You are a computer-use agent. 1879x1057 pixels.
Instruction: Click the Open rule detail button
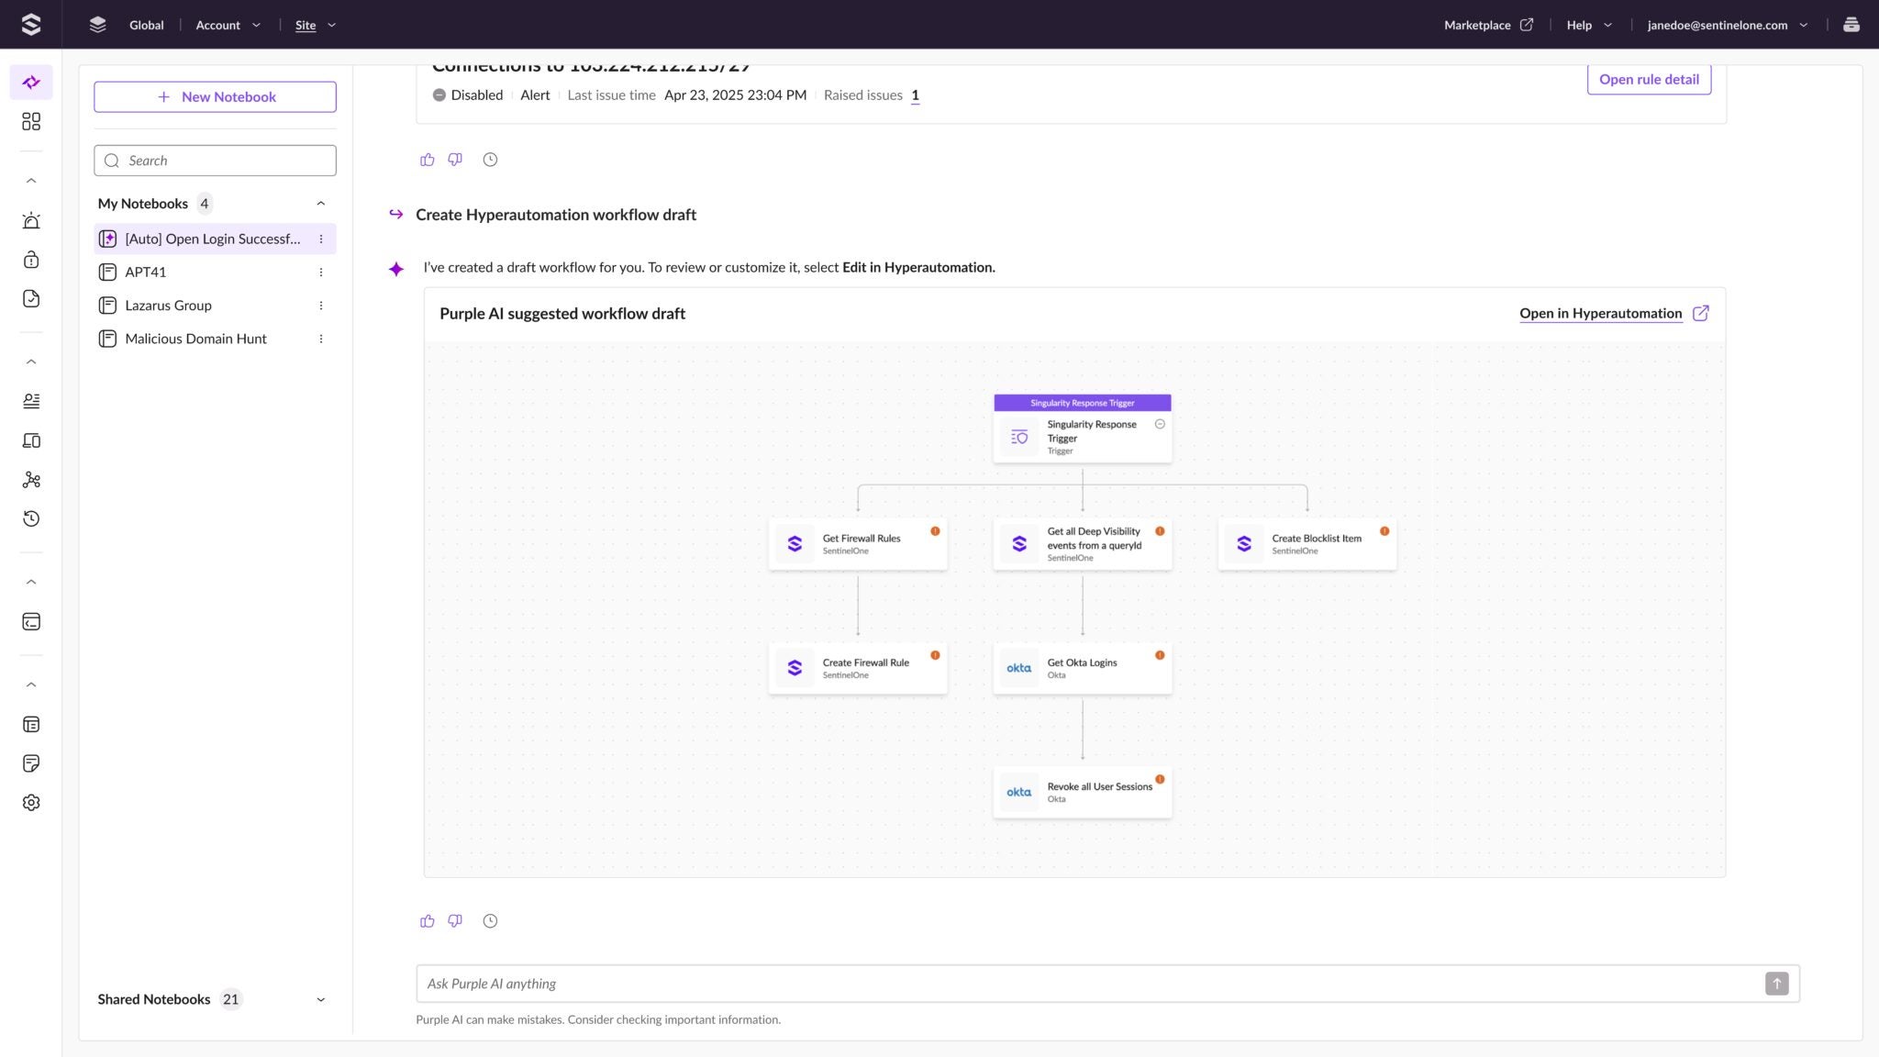1649,79
